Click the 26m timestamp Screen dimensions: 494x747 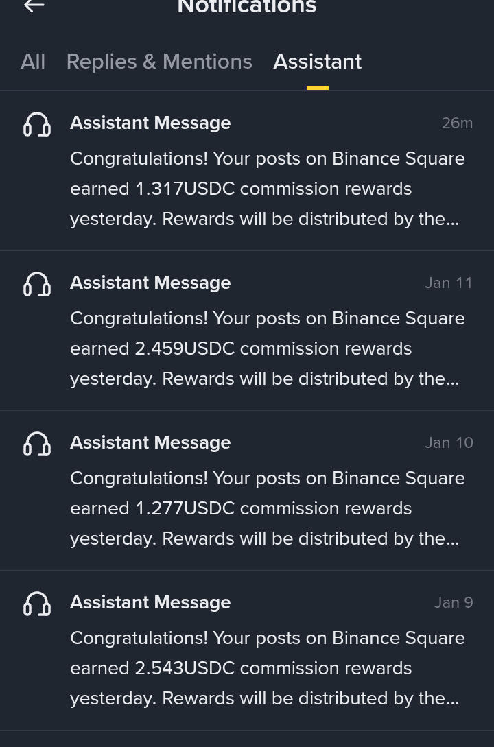click(457, 123)
